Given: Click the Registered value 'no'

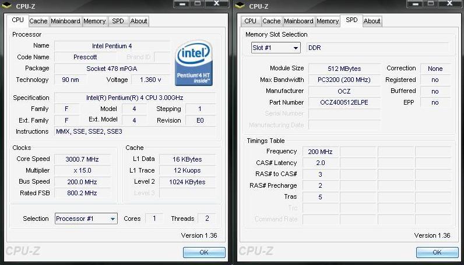Looking at the screenshot, I should point(435,80).
